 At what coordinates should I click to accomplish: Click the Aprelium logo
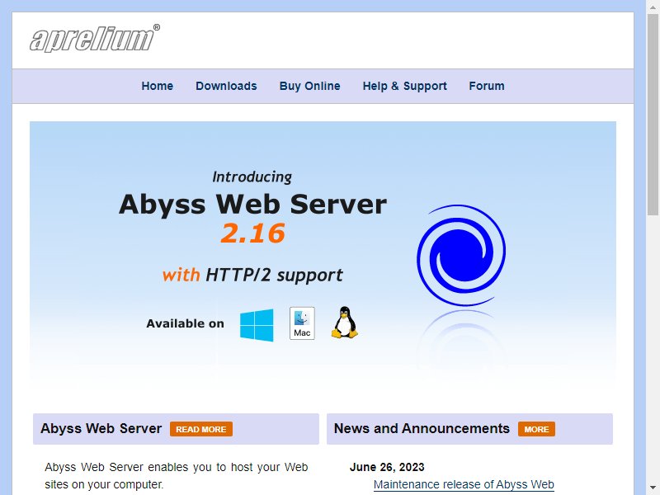[x=95, y=38]
